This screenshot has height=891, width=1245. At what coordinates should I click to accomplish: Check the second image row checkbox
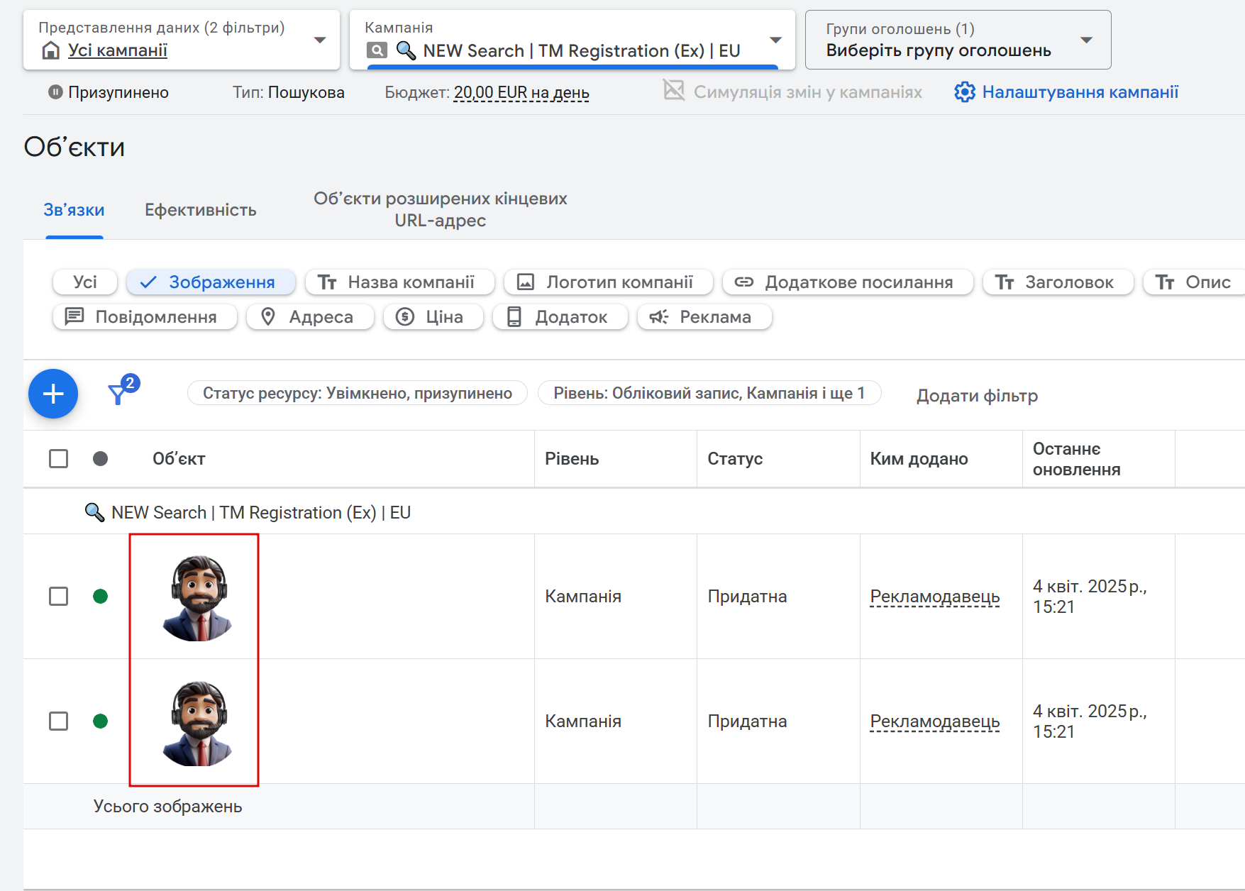[x=59, y=721]
